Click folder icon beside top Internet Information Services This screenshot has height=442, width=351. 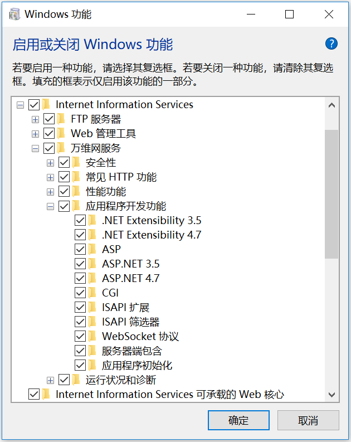point(46,105)
